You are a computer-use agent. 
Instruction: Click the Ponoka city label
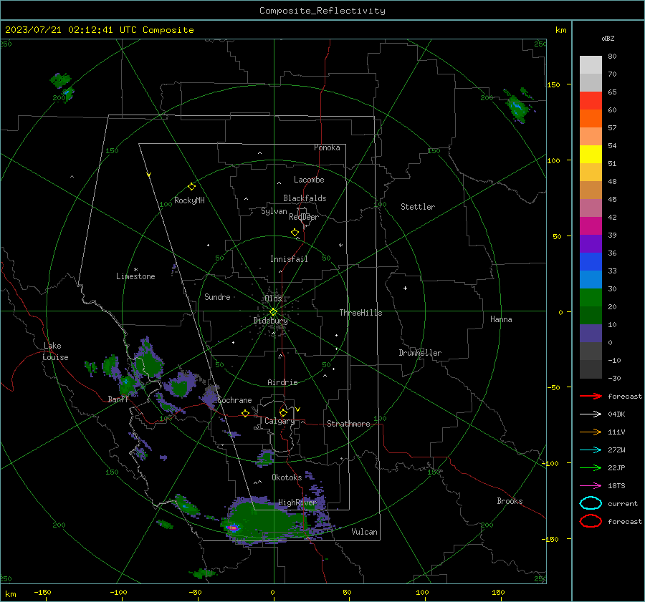(327, 147)
